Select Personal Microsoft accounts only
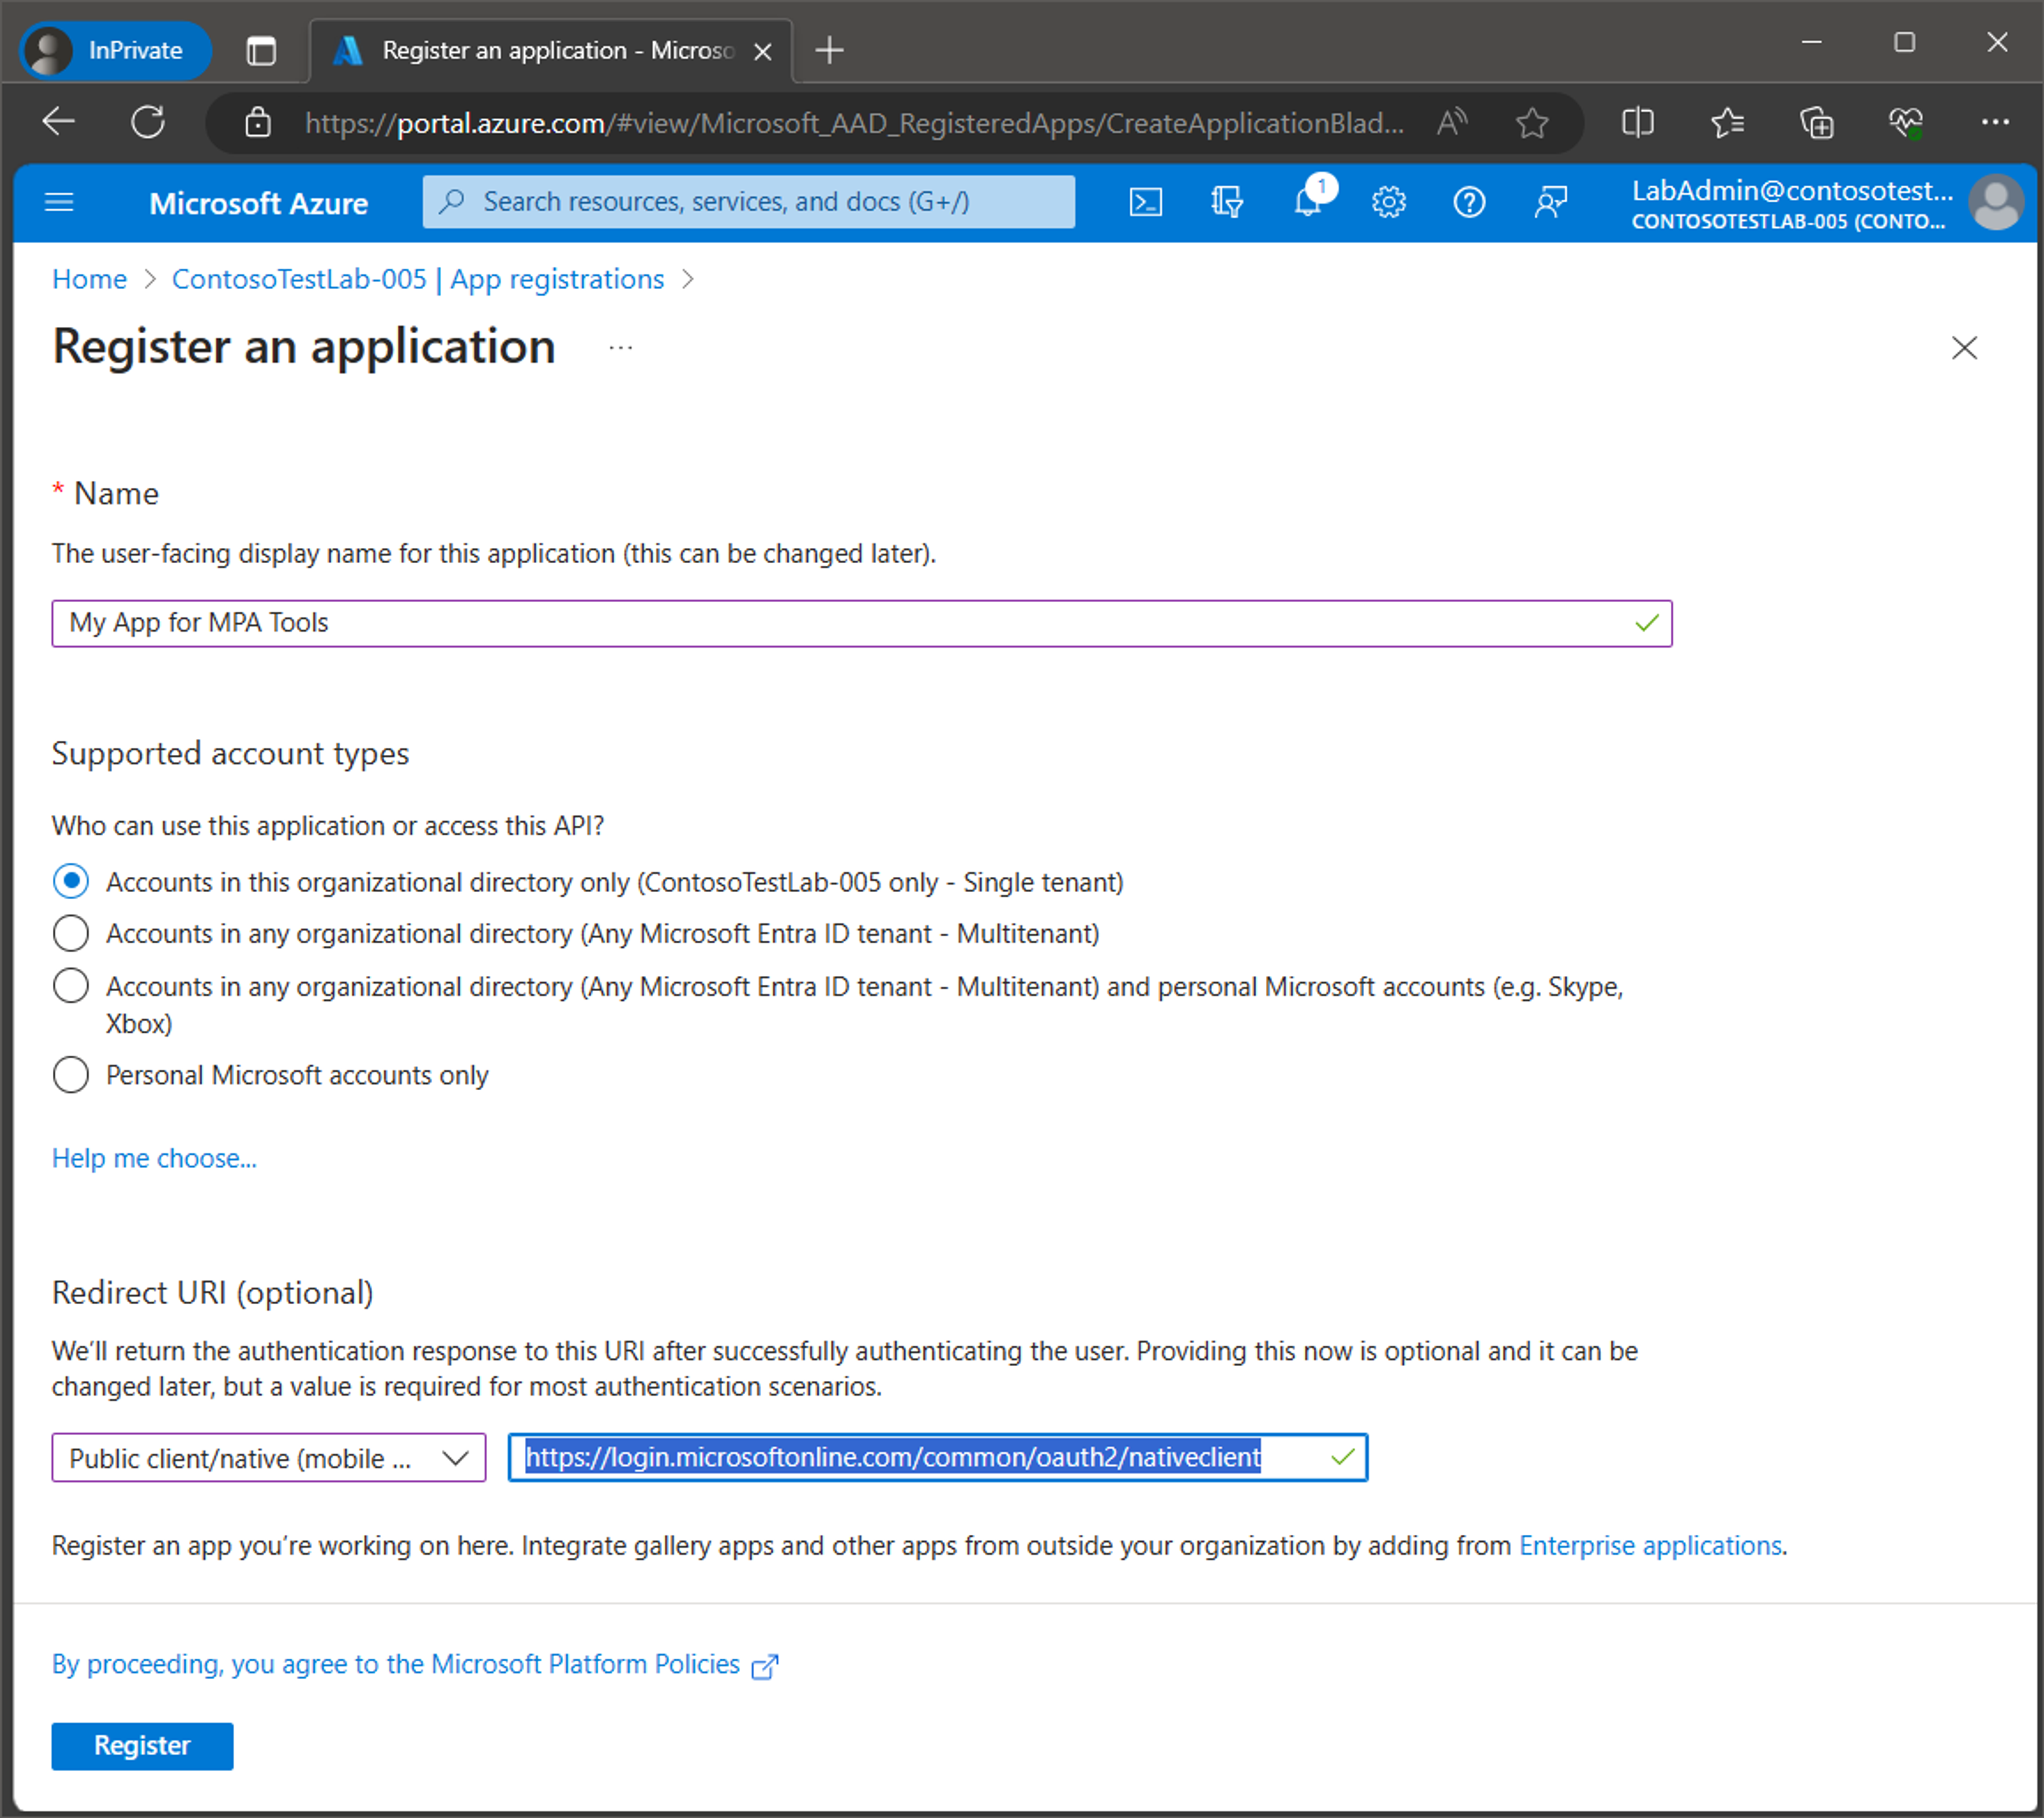The height and width of the screenshot is (1818, 2044). click(70, 1075)
